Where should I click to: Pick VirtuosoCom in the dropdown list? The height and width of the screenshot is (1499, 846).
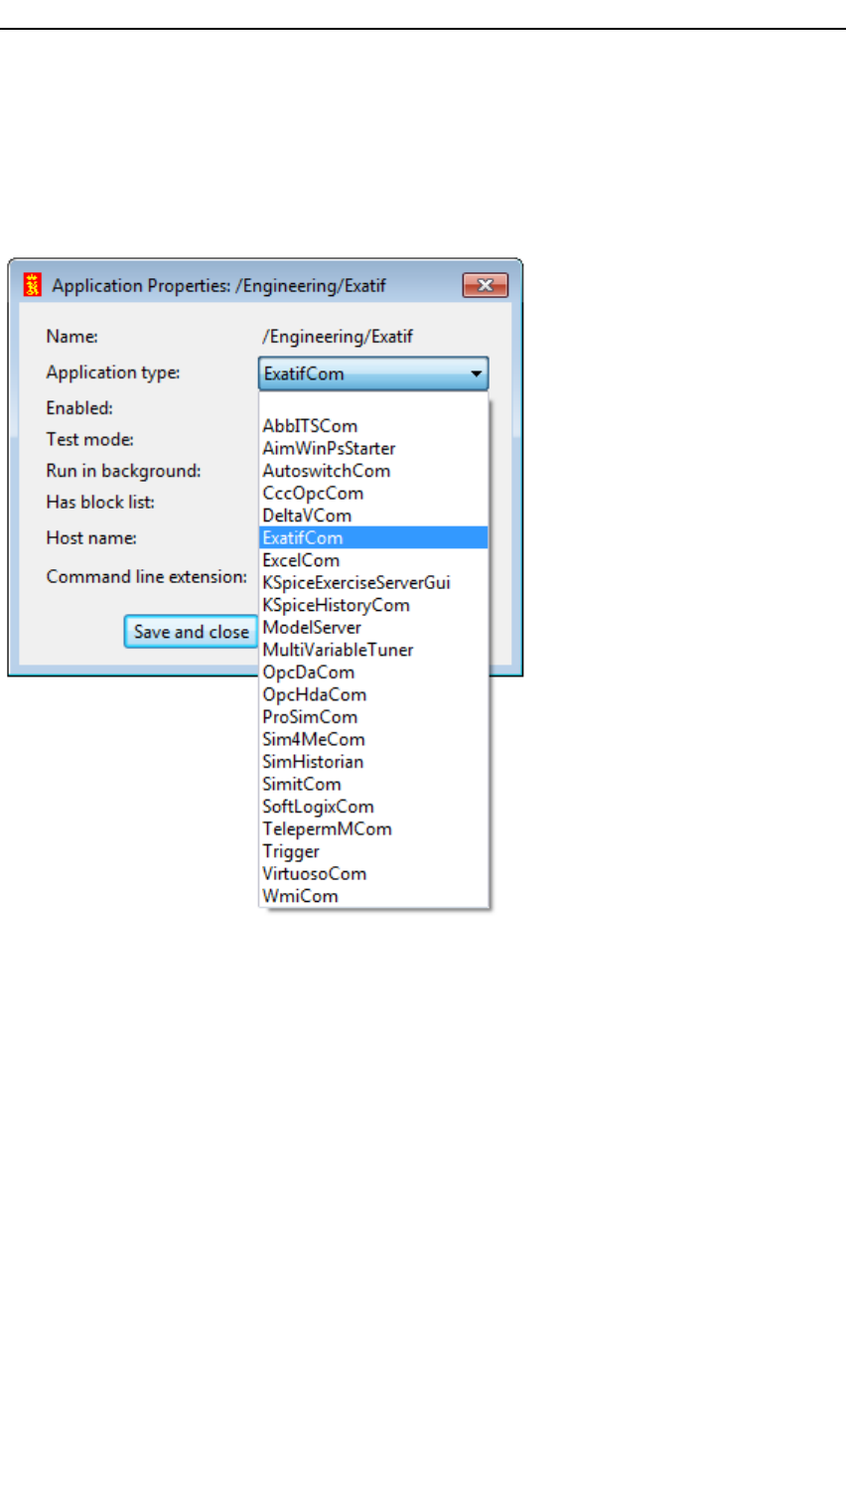point(373,873)
